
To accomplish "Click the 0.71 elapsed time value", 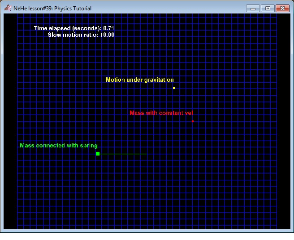I will tap(108, 28).
